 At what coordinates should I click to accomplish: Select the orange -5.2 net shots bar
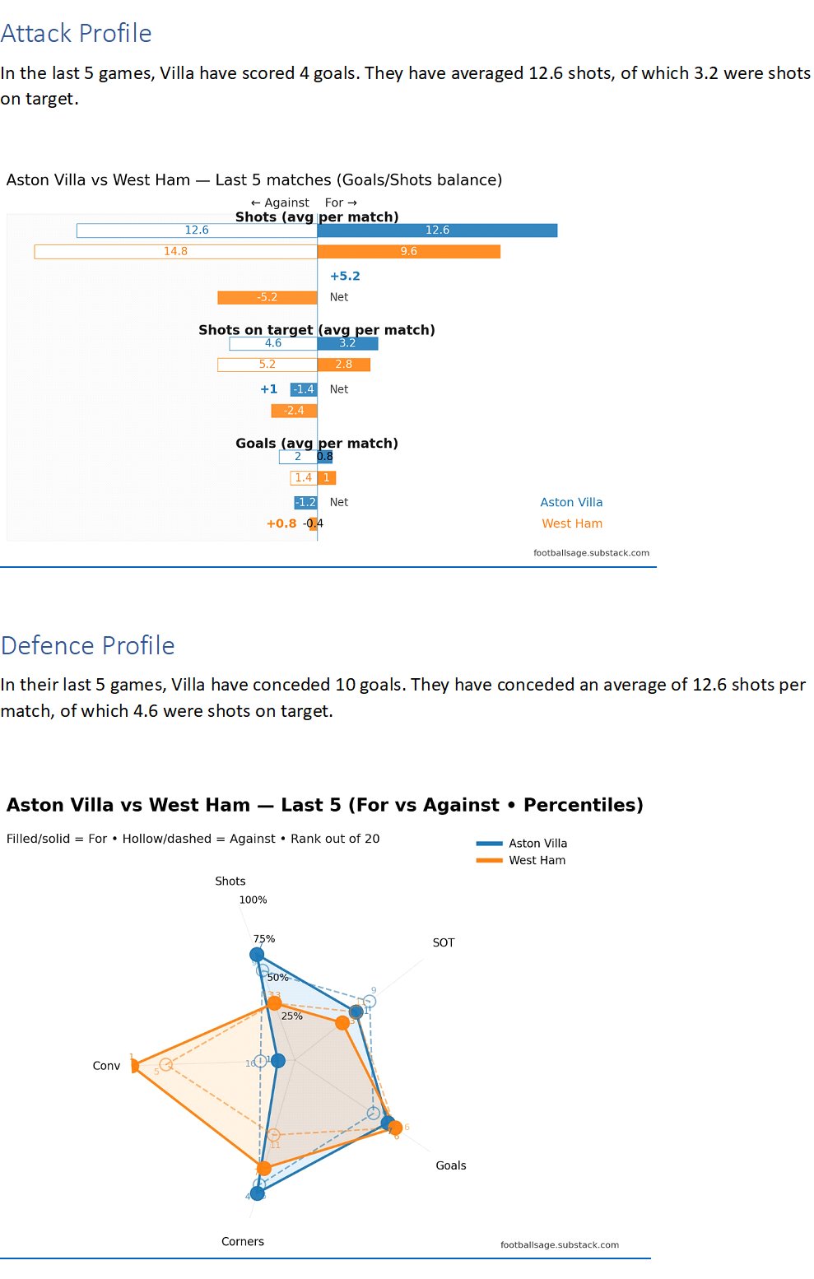267,298
